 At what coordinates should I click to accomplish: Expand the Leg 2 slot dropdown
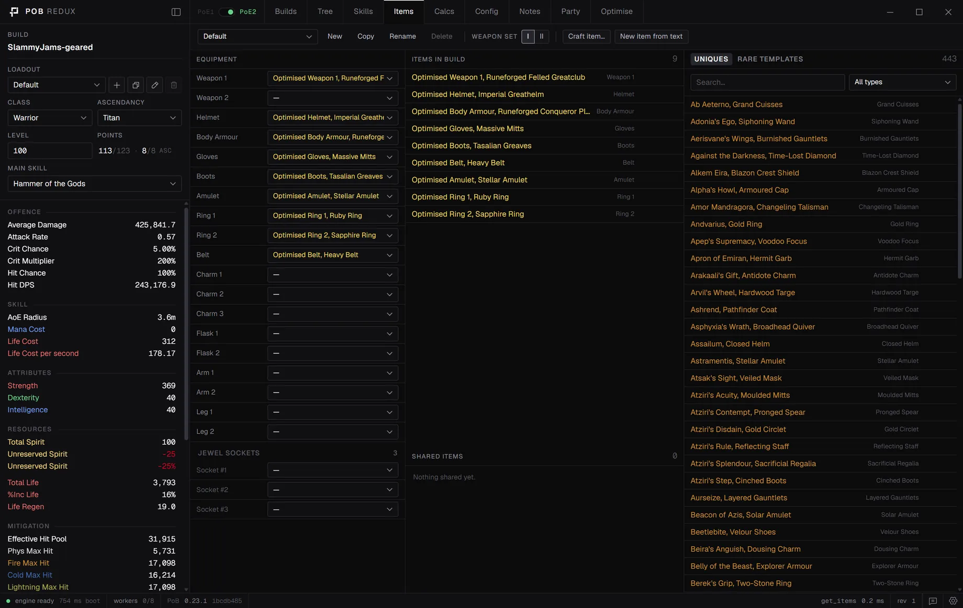(x=333, y=432)
